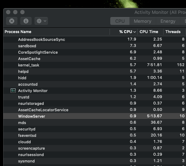This screenshot has width=186, height=166.
Task: Select the AssetCache process row
Action: click(x=95, y=59)
